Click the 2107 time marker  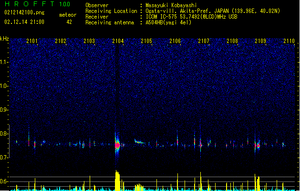[204, 41]
